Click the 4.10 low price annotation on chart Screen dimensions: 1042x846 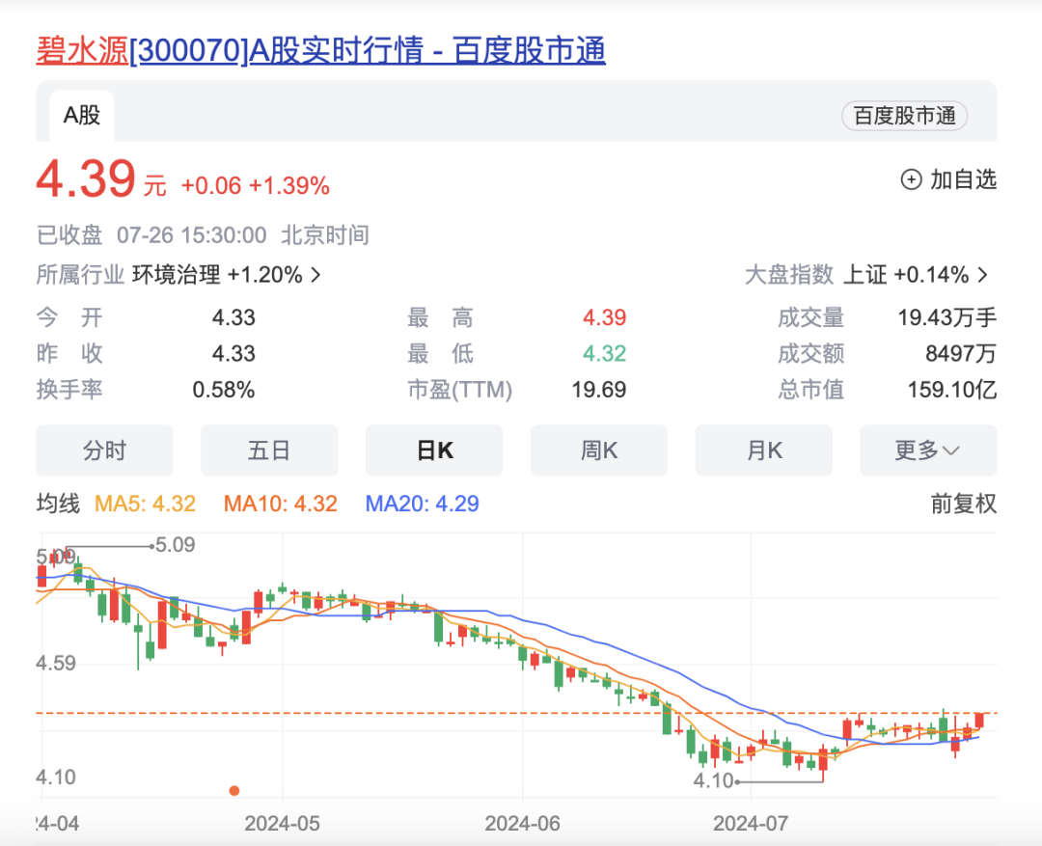713,780
